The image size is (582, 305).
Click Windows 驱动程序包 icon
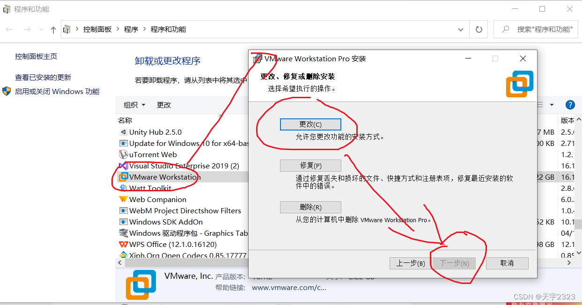[123, 233]
